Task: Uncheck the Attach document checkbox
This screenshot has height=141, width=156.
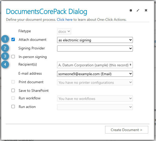Action: tap(13, 40)
